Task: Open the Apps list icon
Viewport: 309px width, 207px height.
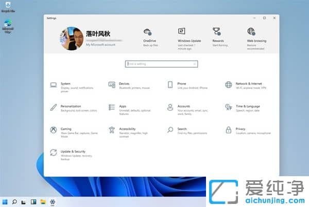Action: pyautogui.click(x=112, y=107)
